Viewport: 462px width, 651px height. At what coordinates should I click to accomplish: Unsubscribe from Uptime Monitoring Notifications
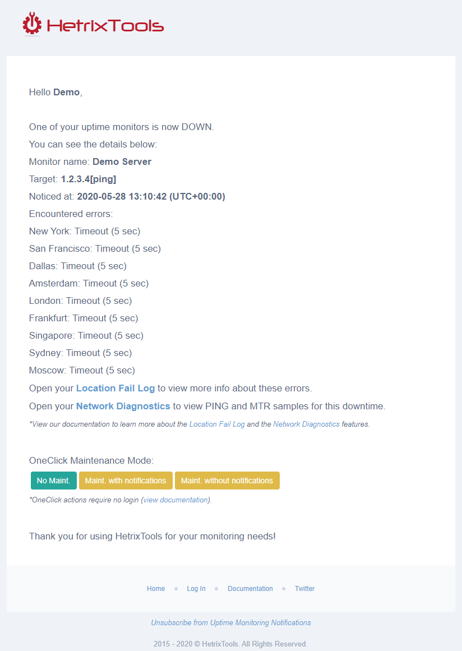(230, 622)
